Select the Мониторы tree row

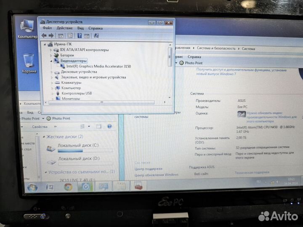tap(71, 99)
